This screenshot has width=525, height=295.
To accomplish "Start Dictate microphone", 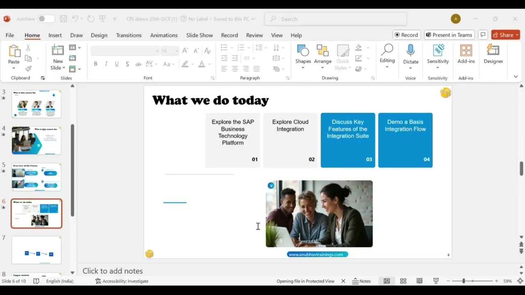I will 411,56.
